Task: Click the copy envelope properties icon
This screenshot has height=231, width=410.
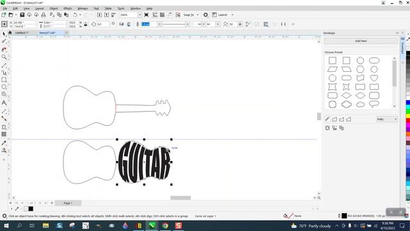Action: [x=341, y=128]
